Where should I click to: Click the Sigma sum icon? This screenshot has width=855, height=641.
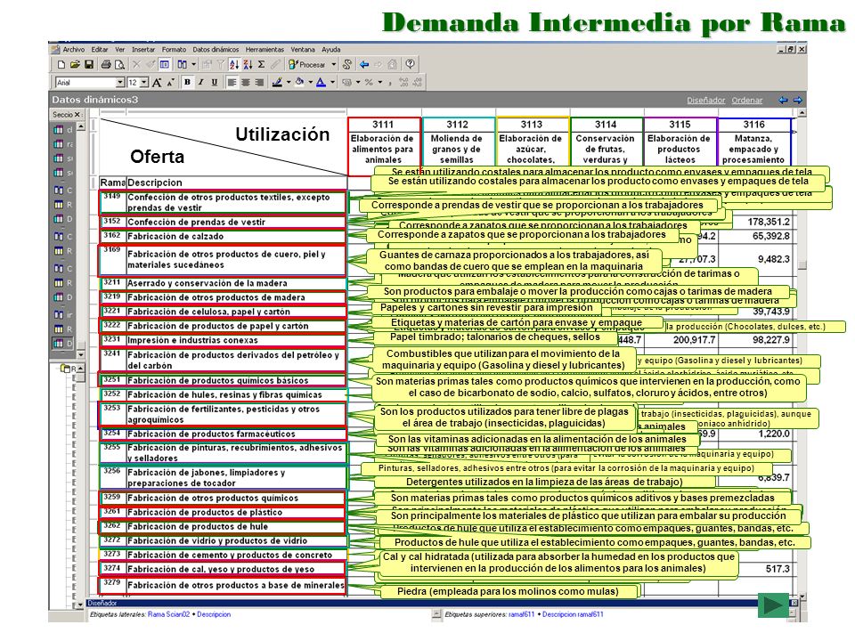coord(262,64)
